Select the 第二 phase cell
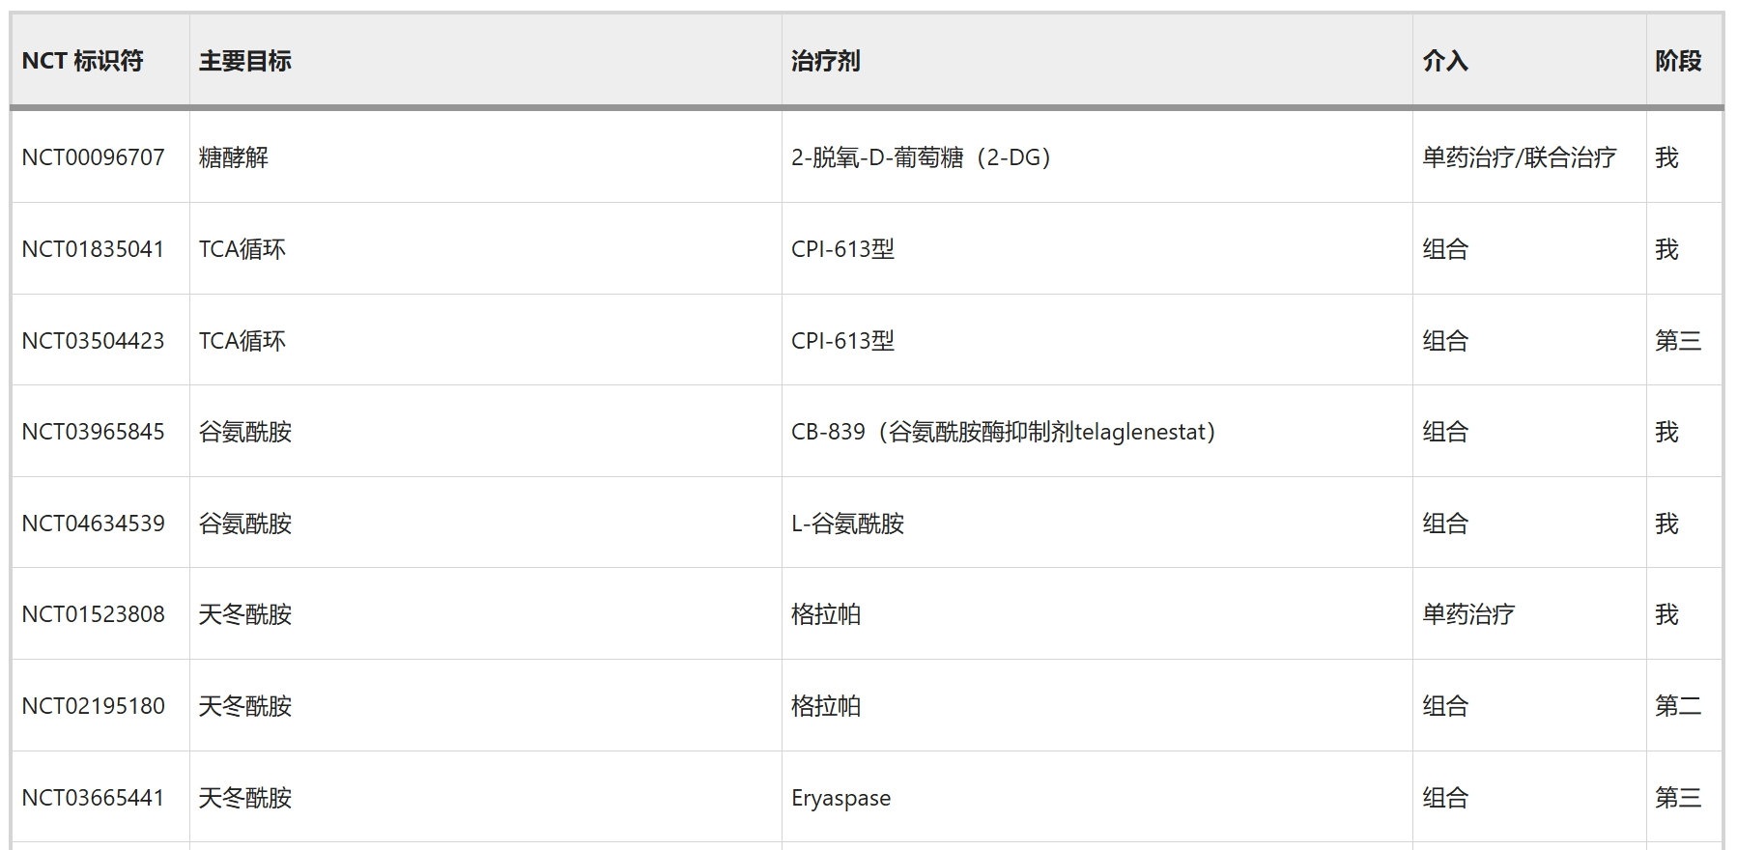 point(1677,706)
